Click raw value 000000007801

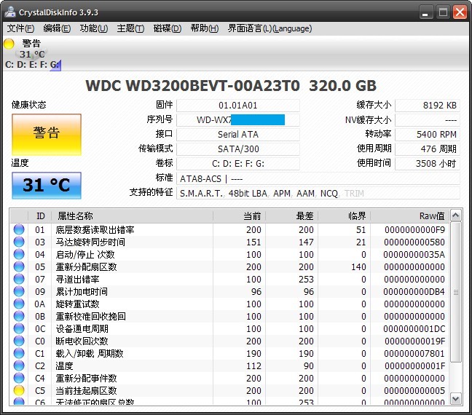pyautogui.click(x=414, y=353)
